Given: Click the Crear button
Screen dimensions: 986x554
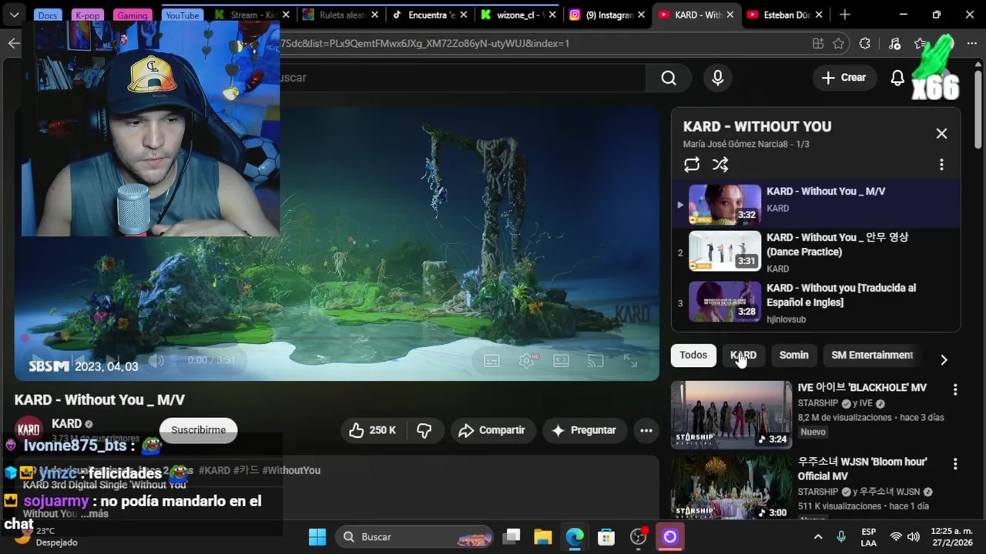Looking at the screenshot, I should coord(843,78).
